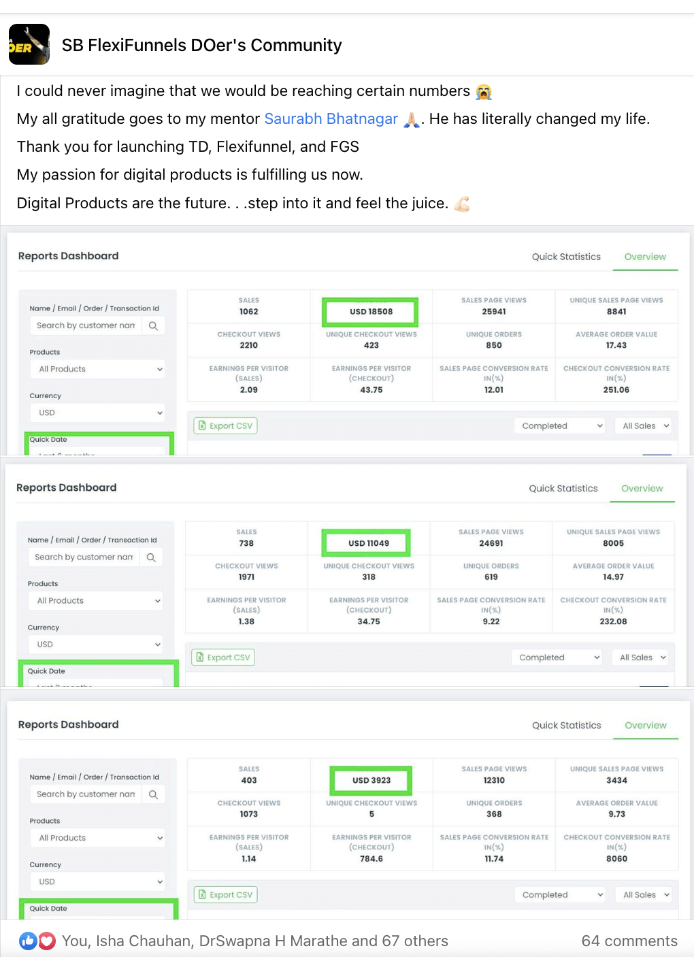694x957 pixels.
Task: Switch to Quick Statistics tab, second dashboard
Action: [563, 488]
